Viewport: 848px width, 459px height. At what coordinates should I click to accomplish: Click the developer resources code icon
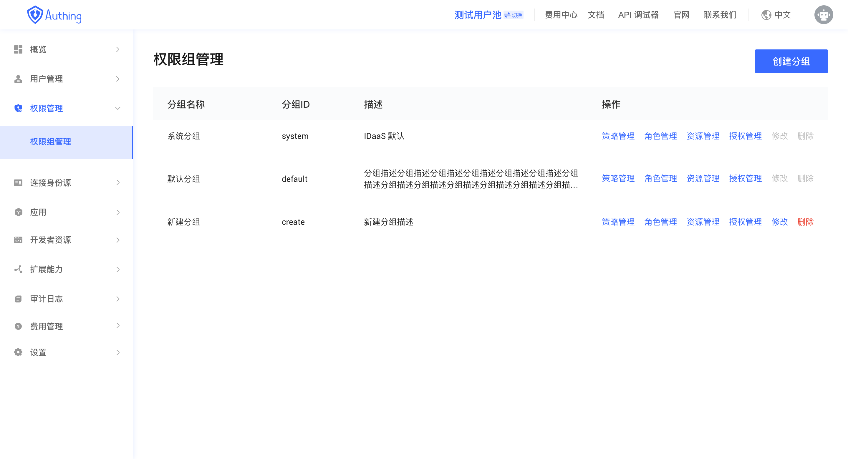point(18,240)
